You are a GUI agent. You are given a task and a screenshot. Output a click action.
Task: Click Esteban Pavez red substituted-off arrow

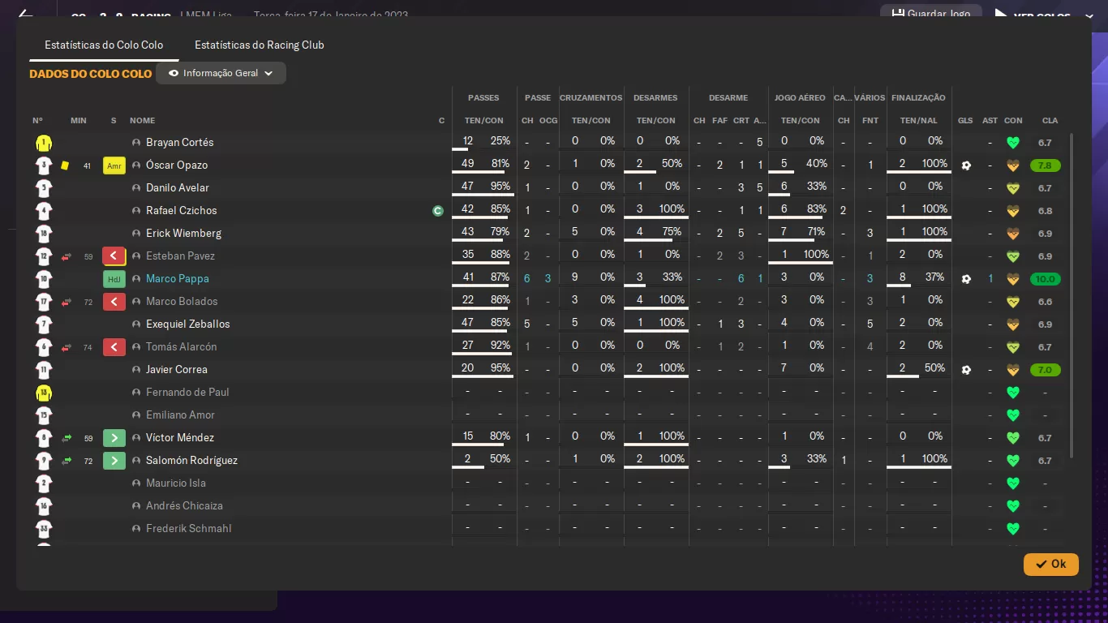click(x=114, y=256)
